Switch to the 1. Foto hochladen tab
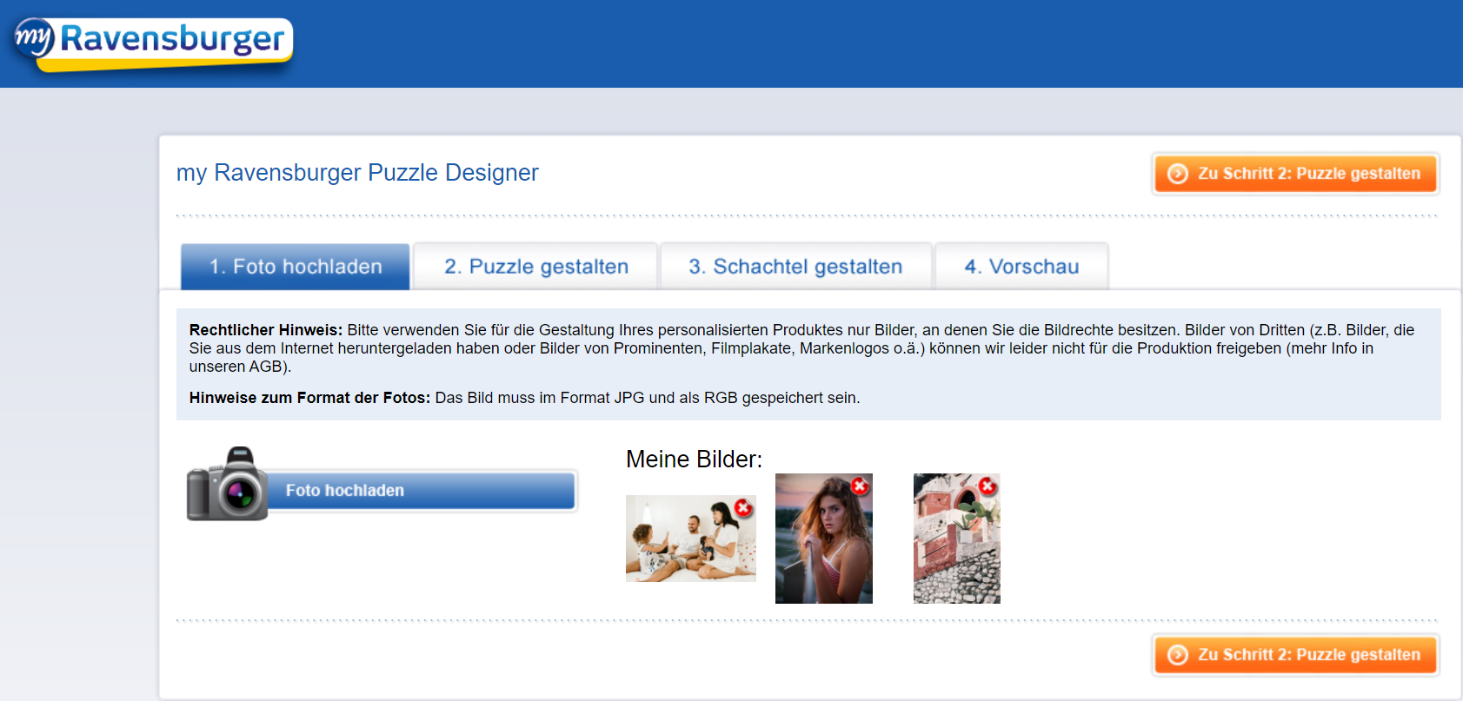Image resolution: width=1463 pixels, height=701 pixels. pyautogui.click(x=296, y=267)
